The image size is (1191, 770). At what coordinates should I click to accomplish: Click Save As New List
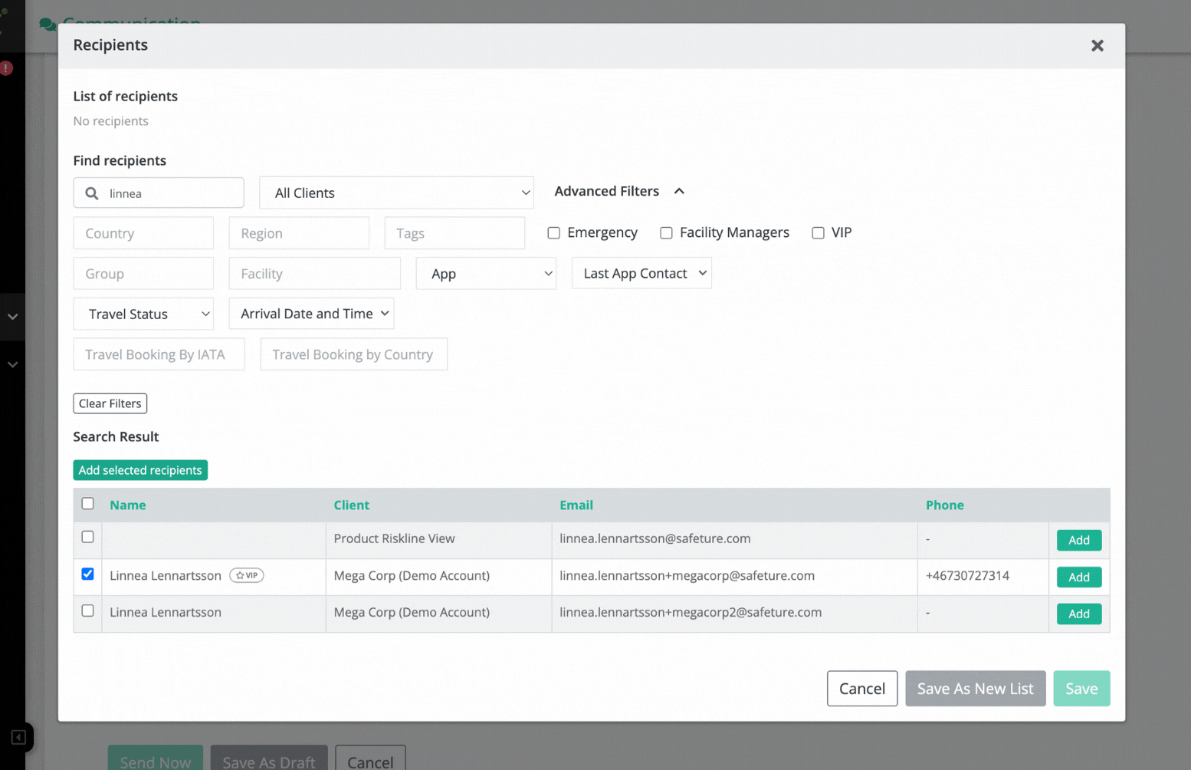[x=975, y=688]
